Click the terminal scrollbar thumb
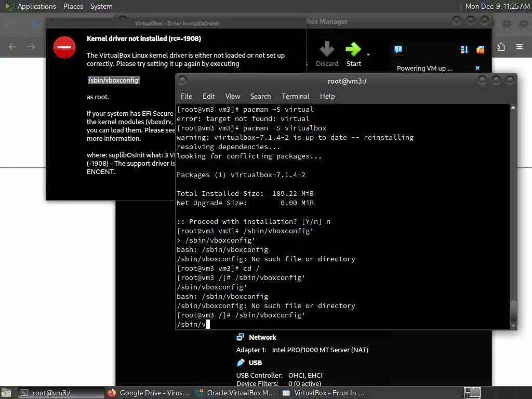The width and height of the screenshot is (532, 399). click(513, 310)
